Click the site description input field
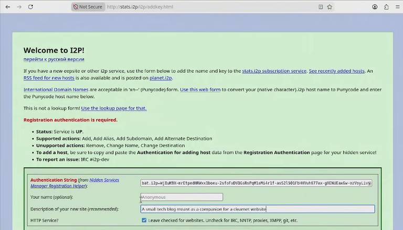403x230 pixels. [258, 209]
